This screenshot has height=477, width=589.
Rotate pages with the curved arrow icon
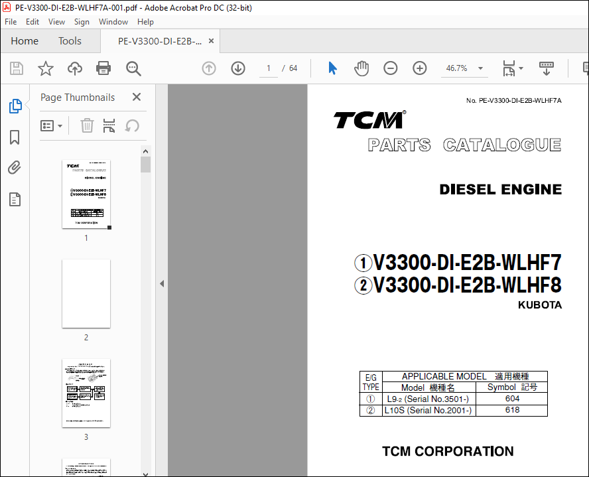click(x=132, y=125)
